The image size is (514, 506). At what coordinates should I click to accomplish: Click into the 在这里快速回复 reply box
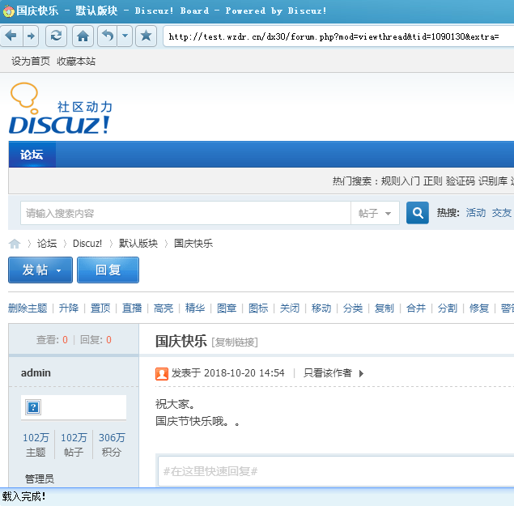point(336,471)
